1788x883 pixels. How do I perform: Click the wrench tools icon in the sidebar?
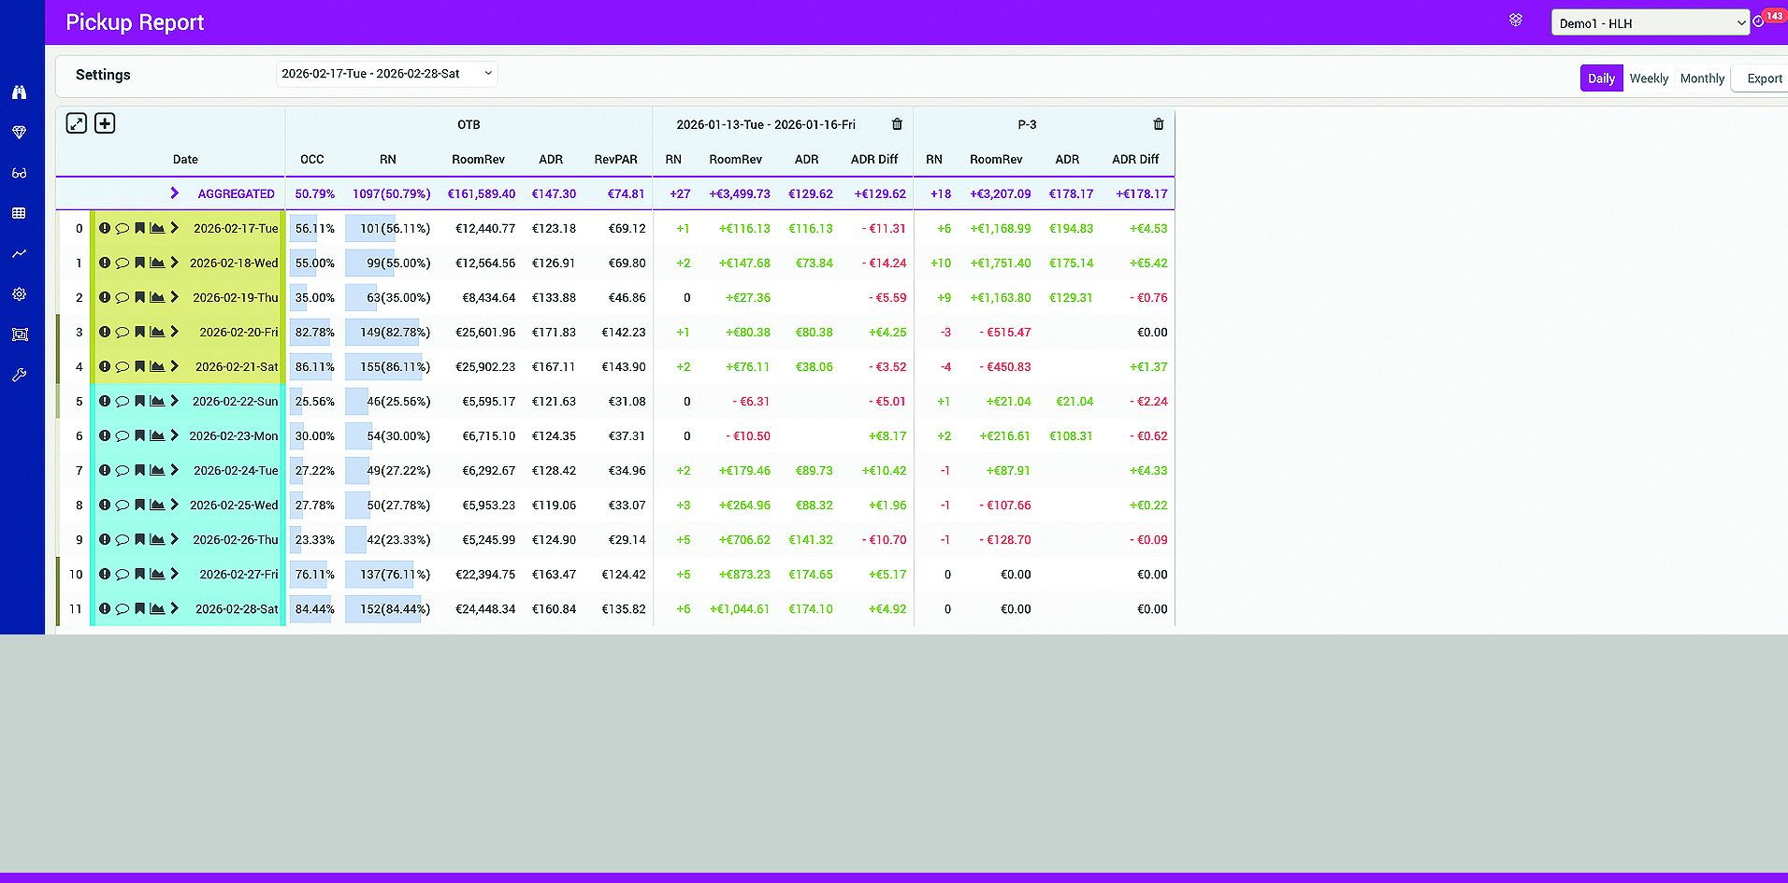[19, 375]
